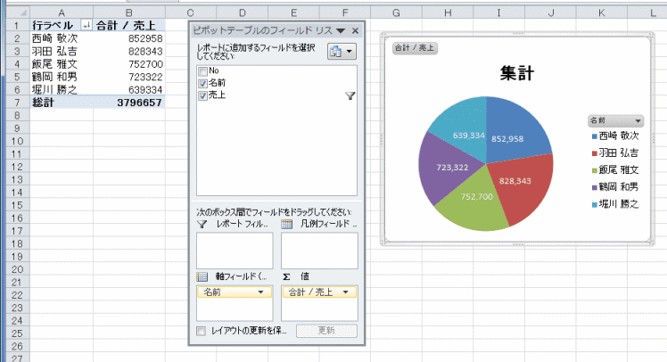The width and height of the screenshot is (667, 362).
Task: Select cell with value 723322
Action: click(x=129, y=77)
